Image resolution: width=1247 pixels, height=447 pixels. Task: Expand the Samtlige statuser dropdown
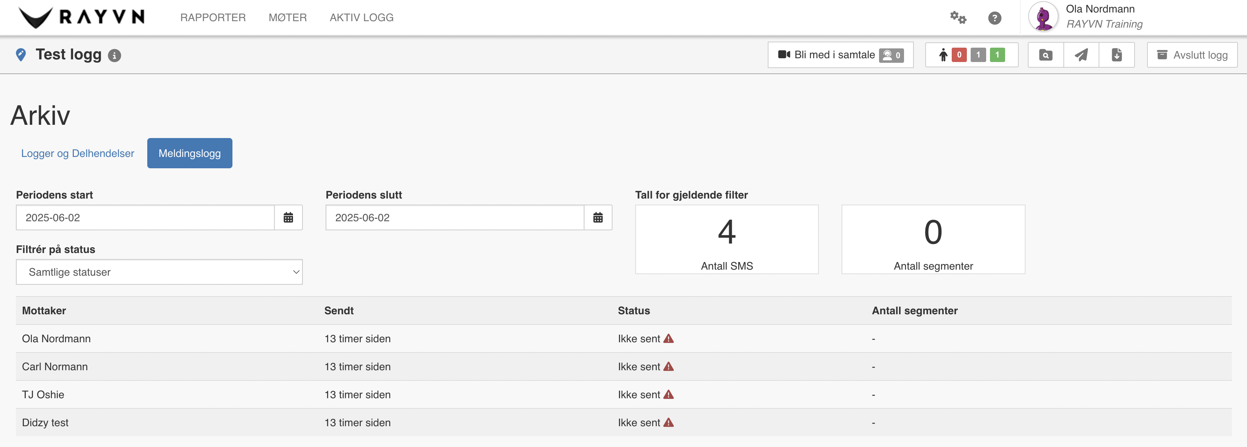coord(159,272)
